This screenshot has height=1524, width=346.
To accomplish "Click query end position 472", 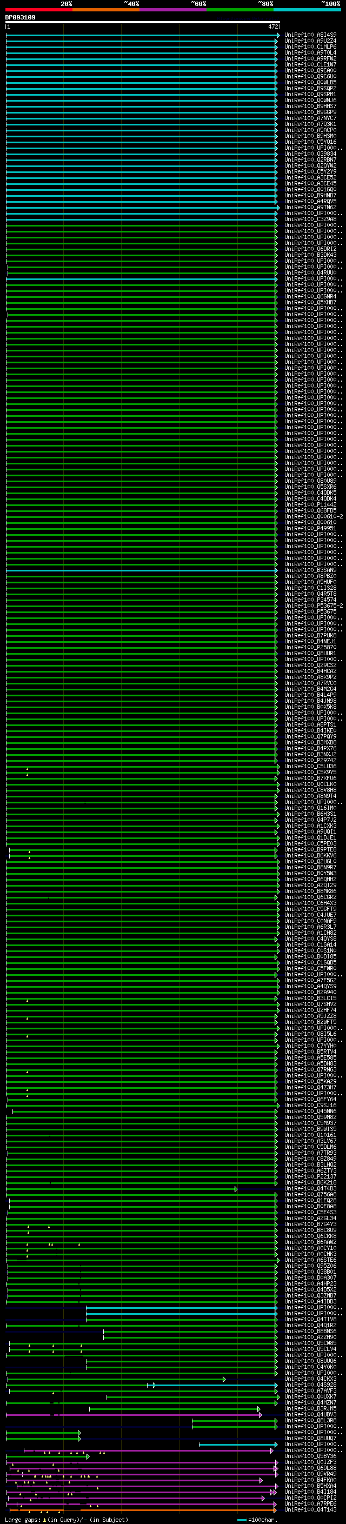I will (x=273, y=27).
